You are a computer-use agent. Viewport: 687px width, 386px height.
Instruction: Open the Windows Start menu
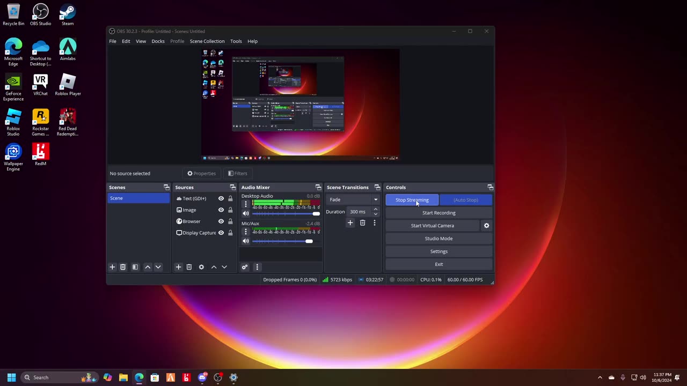pyautogui.click(x=11, y=377)
